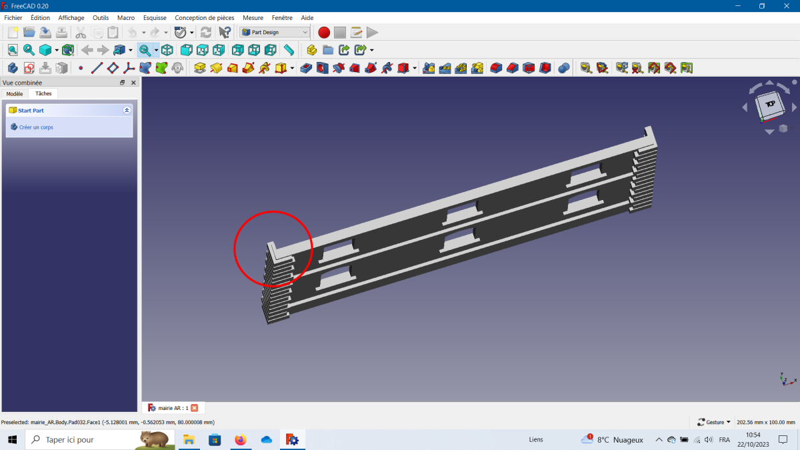800x450 pixels.
Task: Expand the draw style dropdown arrow
Action: click(57, 50)
